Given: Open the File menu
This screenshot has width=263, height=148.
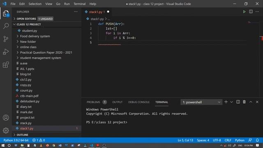Looking at the screenshot, I should pyautogui.click(x=13, y=4).
